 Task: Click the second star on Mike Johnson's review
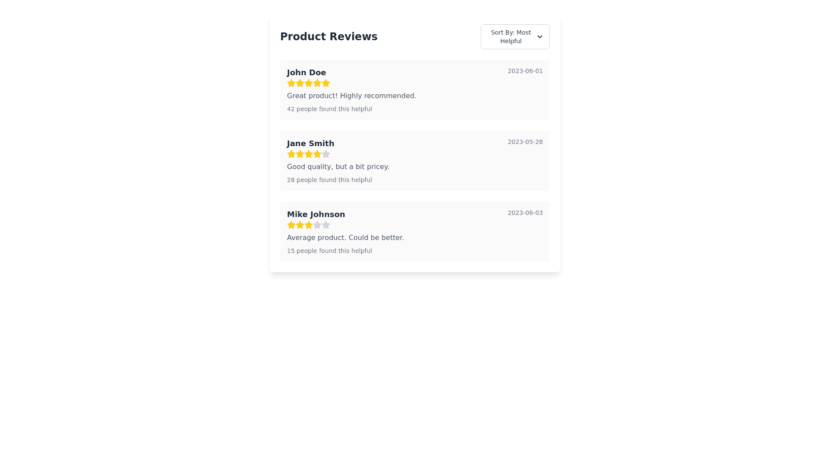300,225
